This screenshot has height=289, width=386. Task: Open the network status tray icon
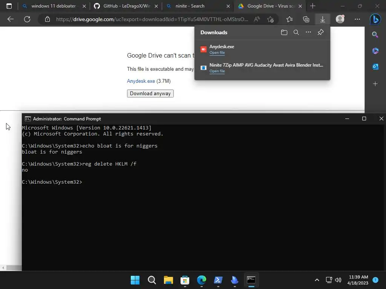tap(329, 280)
